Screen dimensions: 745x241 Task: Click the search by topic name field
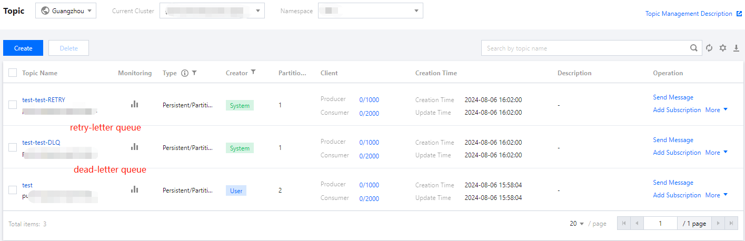coord(584,48)
